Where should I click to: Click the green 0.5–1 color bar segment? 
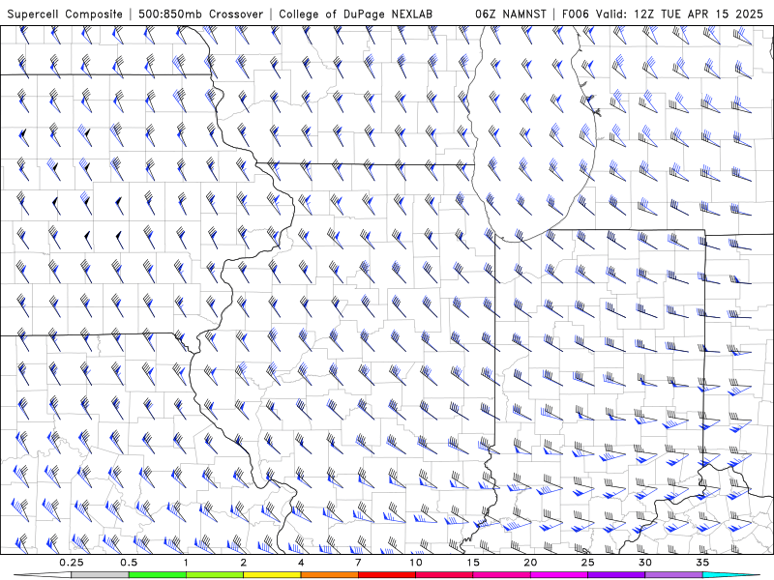157,575
